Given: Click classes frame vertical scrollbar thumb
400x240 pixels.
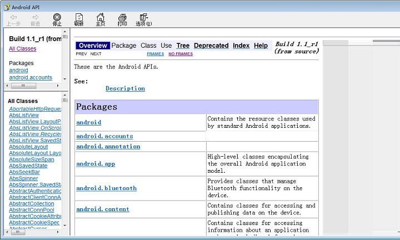Looking at the screenshot, I should pos(65,100).
